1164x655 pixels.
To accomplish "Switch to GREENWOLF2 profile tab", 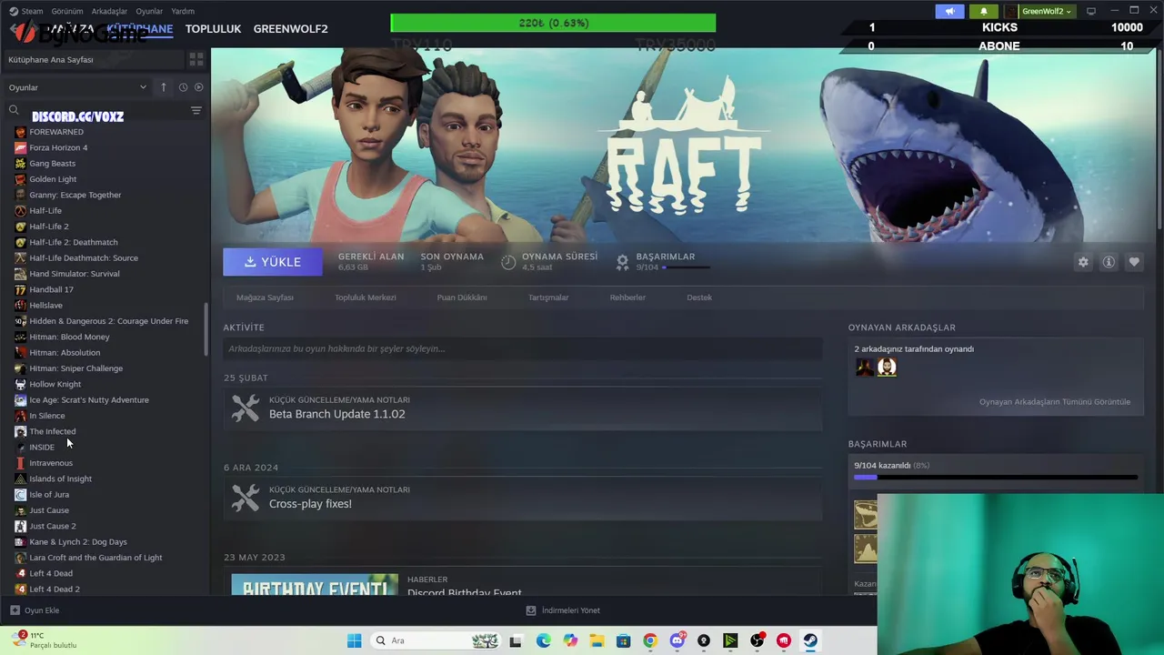I will (290, 29).
